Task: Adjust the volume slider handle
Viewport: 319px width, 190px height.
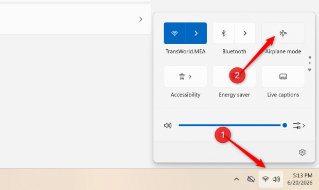Action: click(285, 125)
